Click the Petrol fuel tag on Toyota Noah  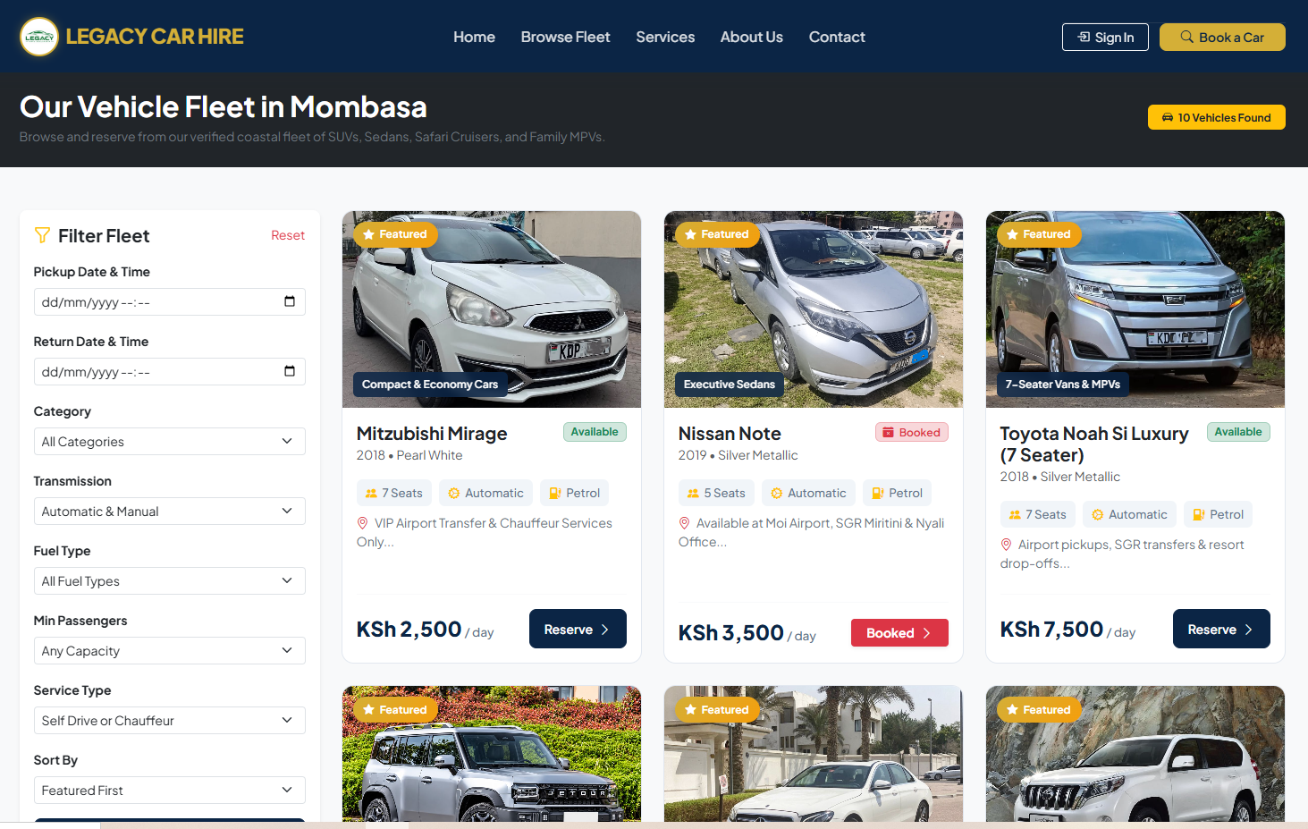(1218, 514)
